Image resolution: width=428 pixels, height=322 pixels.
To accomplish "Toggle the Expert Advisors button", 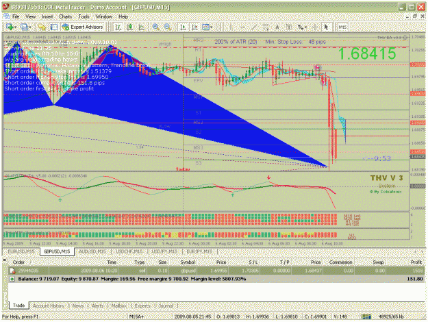I will (x=82, y=27).
